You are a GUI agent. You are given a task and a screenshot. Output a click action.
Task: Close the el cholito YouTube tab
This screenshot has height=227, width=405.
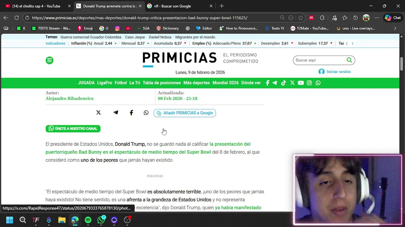[x=69, y=6]
